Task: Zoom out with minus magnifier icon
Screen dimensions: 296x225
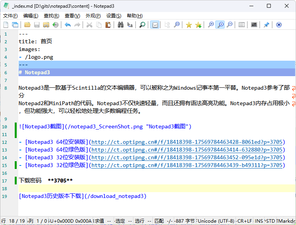Action: click(230, 25)
